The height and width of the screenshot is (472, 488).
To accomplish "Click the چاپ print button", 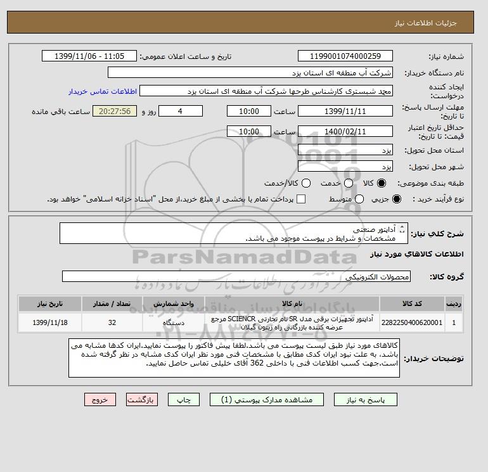I will [x=184, y=400].
